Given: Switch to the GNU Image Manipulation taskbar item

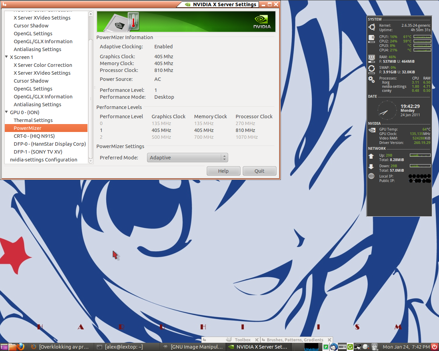Looking at the screenshot, I should pyautogui.click(x=192, y=347).
